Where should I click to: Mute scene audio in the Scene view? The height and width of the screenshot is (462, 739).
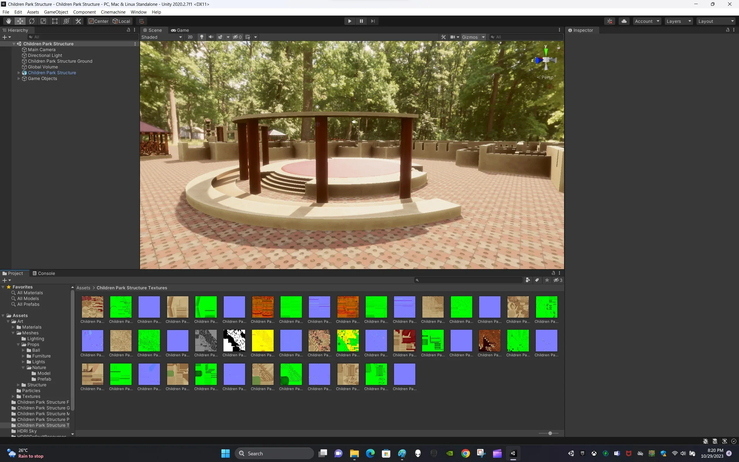(x=211, y=37)
